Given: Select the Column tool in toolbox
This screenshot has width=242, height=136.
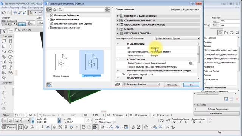Looking at the screenshot, I should coord(11,46).
